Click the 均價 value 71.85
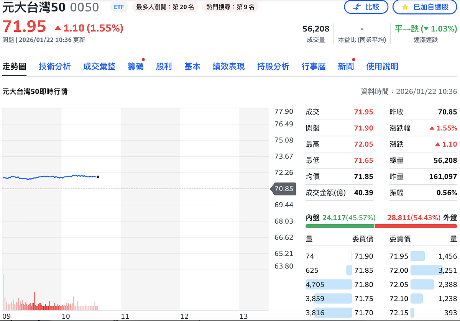 click(363, 177)
